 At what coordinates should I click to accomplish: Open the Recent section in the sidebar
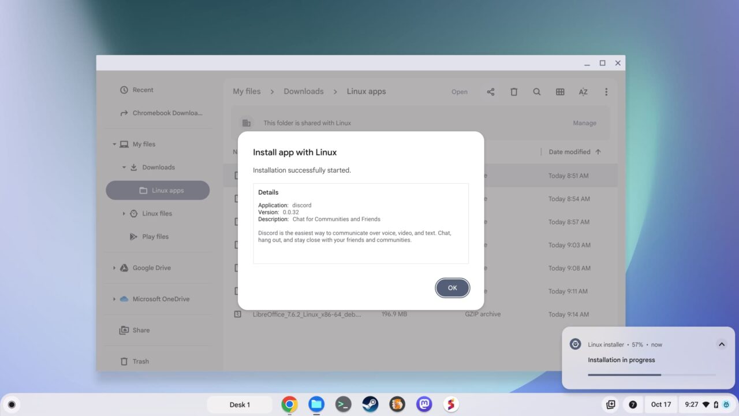137,90
